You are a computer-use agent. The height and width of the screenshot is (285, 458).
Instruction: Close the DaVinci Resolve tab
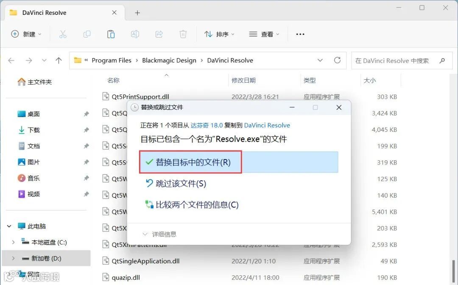(114, 13)
